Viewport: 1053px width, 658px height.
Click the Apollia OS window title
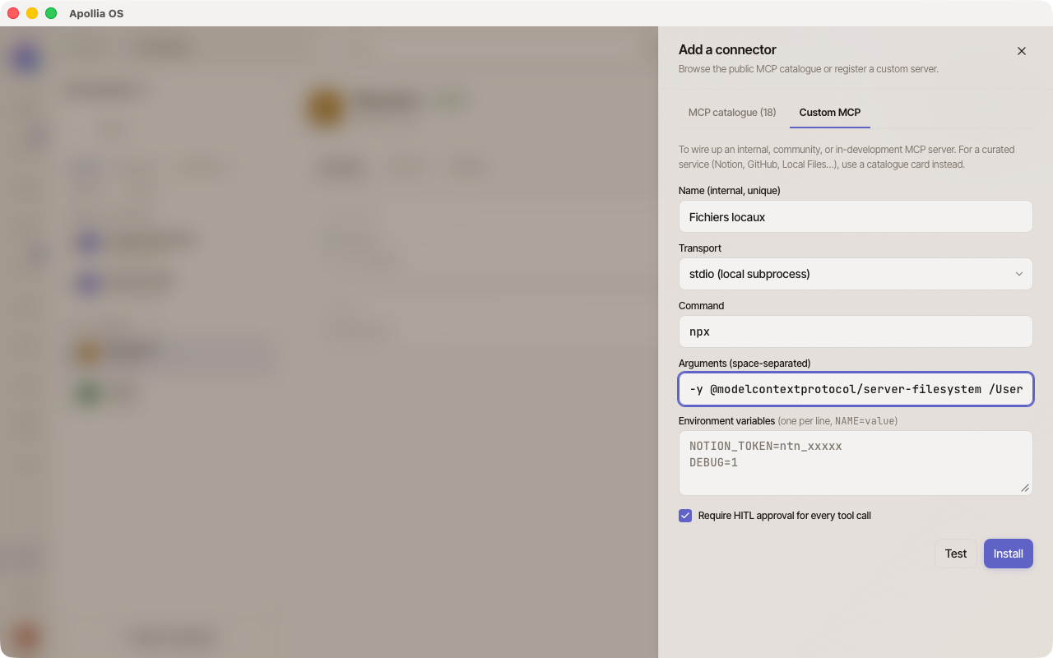(96, 13)
